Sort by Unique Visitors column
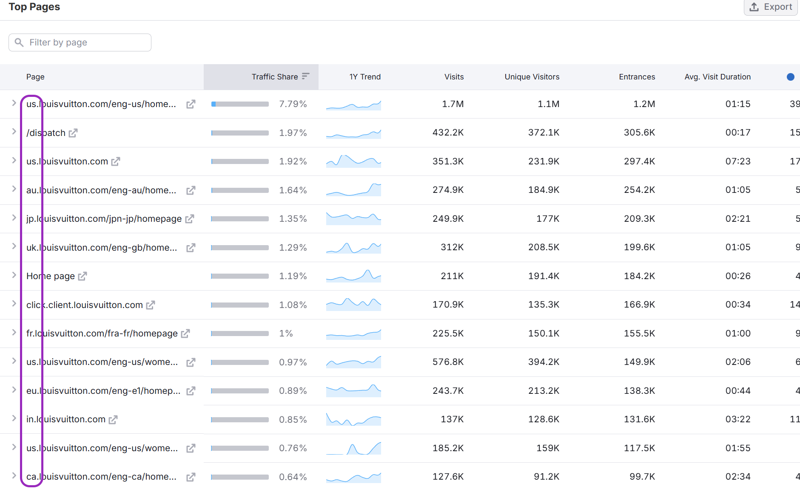 (x=532, y=77)
